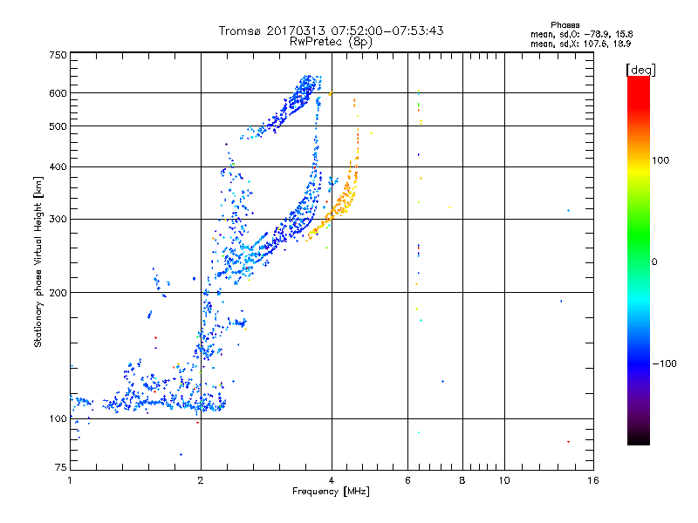The height and width of the screenshot is (523, 698).
Task: Click the 600 km y-axis label
Action: [58, 93]
